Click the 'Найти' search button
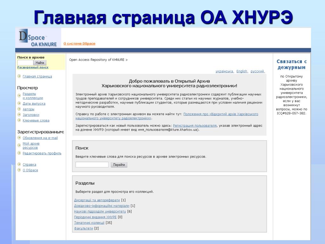This screenshot has height=244, width=325. [40, 63]
